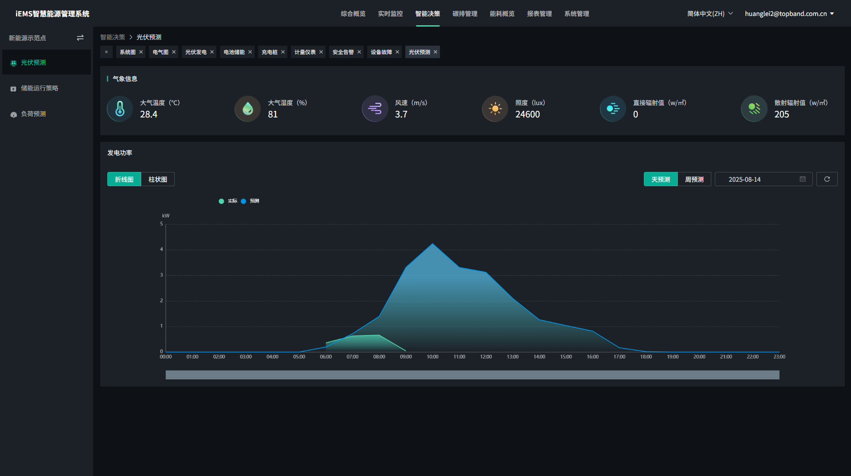Viewport: 851px width, 476px height.
Task: Open the 能耗概览 top menu
Action: pos(502,14)
